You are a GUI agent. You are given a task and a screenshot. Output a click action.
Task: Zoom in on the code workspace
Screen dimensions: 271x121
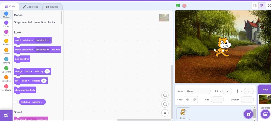tap(165, 95)
